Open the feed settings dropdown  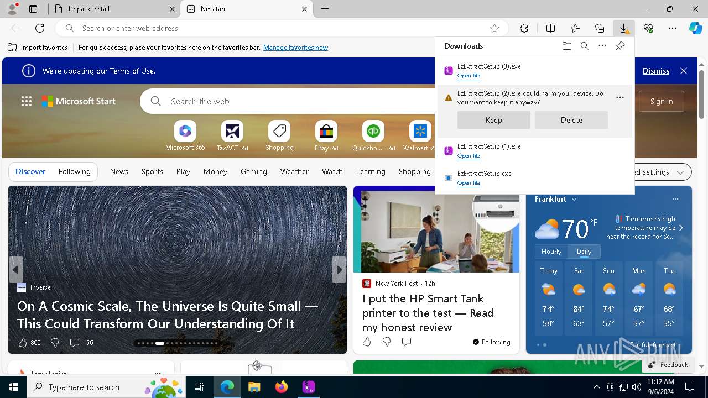tap(680, 172)
